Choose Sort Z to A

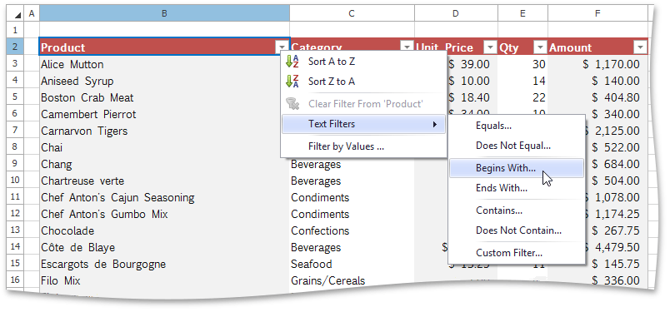click(x=363, y=81)
